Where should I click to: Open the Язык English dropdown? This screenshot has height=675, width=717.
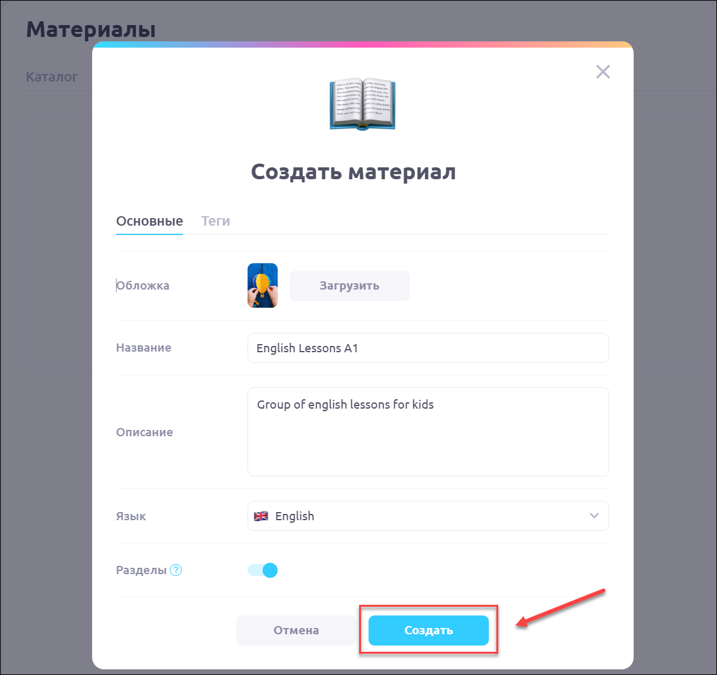(428, 516)
